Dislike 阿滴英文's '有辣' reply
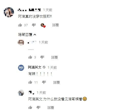 tap(44, 82)
